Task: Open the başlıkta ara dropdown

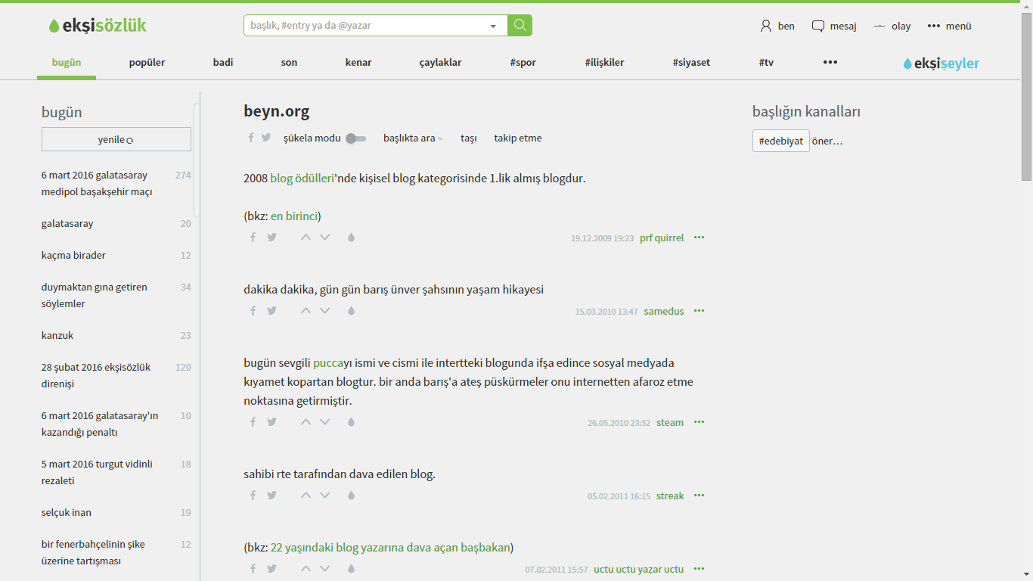Action: (413, 138)
